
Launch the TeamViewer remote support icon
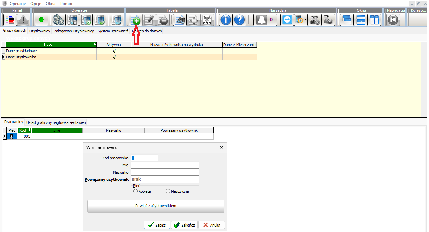287,20
